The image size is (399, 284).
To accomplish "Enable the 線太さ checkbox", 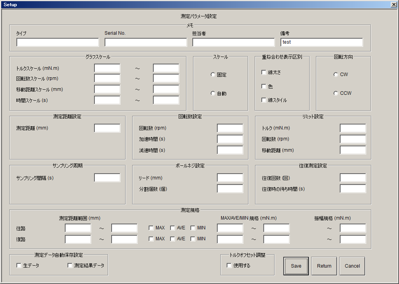I will tap(264, 72).
